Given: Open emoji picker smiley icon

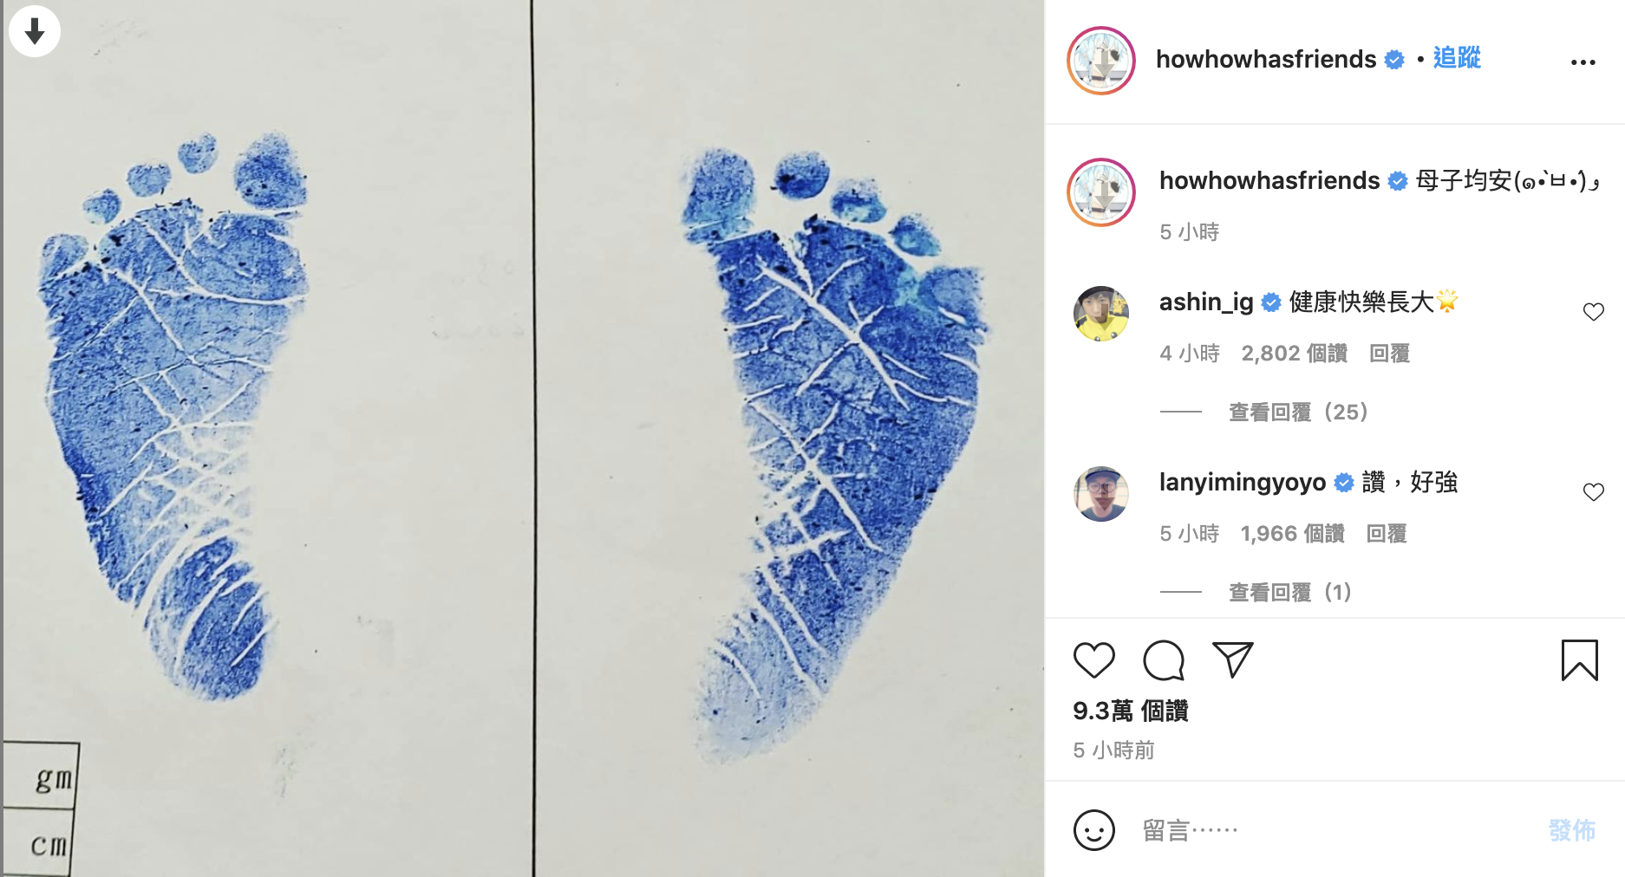Looking at the screenshot, I should tap(1093, 830).
